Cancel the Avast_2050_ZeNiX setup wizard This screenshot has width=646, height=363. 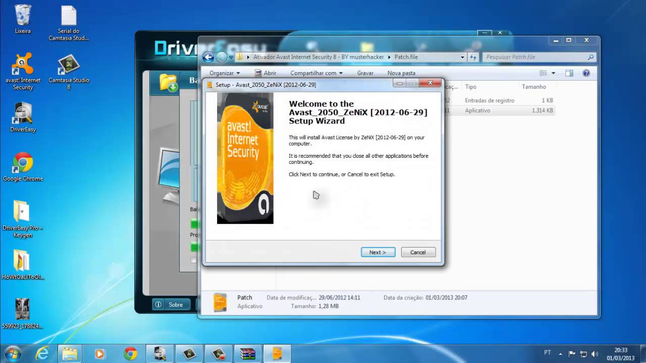pyautogui.click(x=418, y=252)
